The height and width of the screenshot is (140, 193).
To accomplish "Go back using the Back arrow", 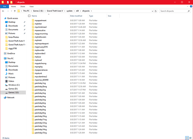I will pos(3,11).
